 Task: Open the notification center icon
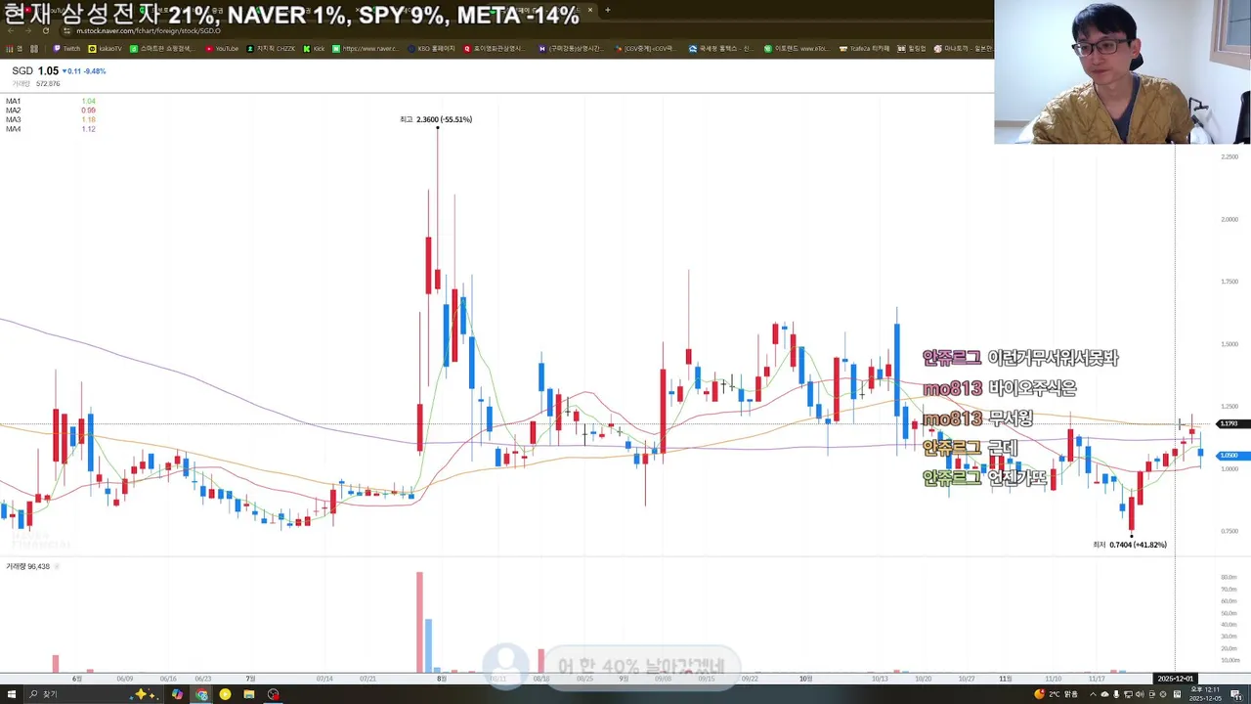tap(1236, 694)
